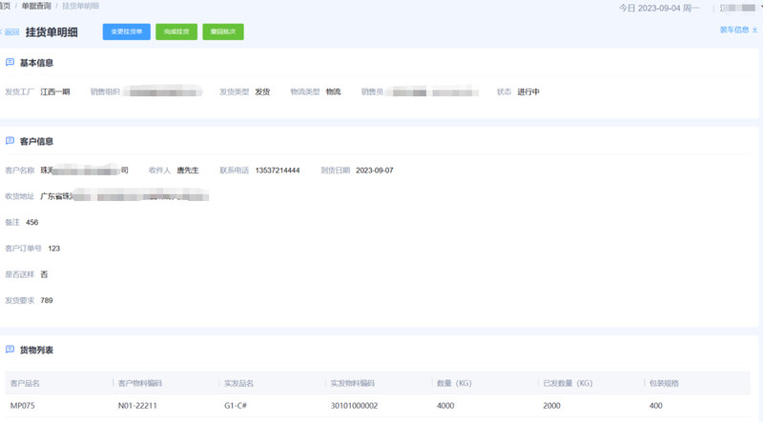Screen dimensions: 763x422
Task: Click the 已发数量 (KG) column header
Action: 567,383
